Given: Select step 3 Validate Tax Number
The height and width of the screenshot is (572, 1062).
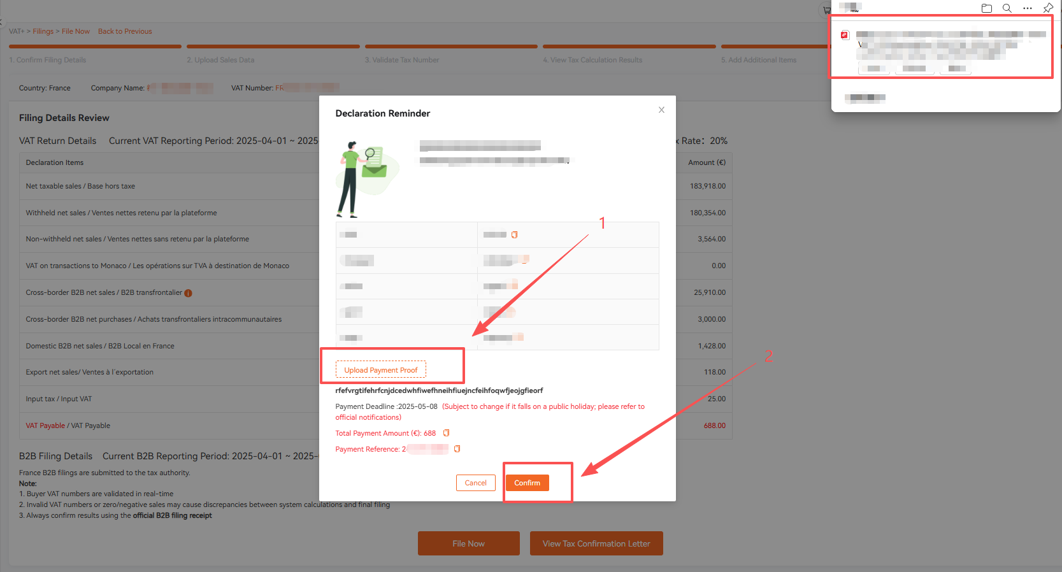Looking at the screenshot, I should 402,60.
